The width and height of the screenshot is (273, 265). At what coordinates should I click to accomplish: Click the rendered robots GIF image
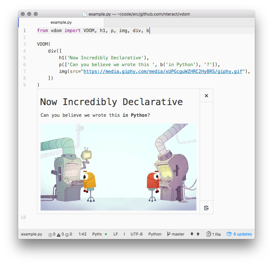(x=118, y=167)
